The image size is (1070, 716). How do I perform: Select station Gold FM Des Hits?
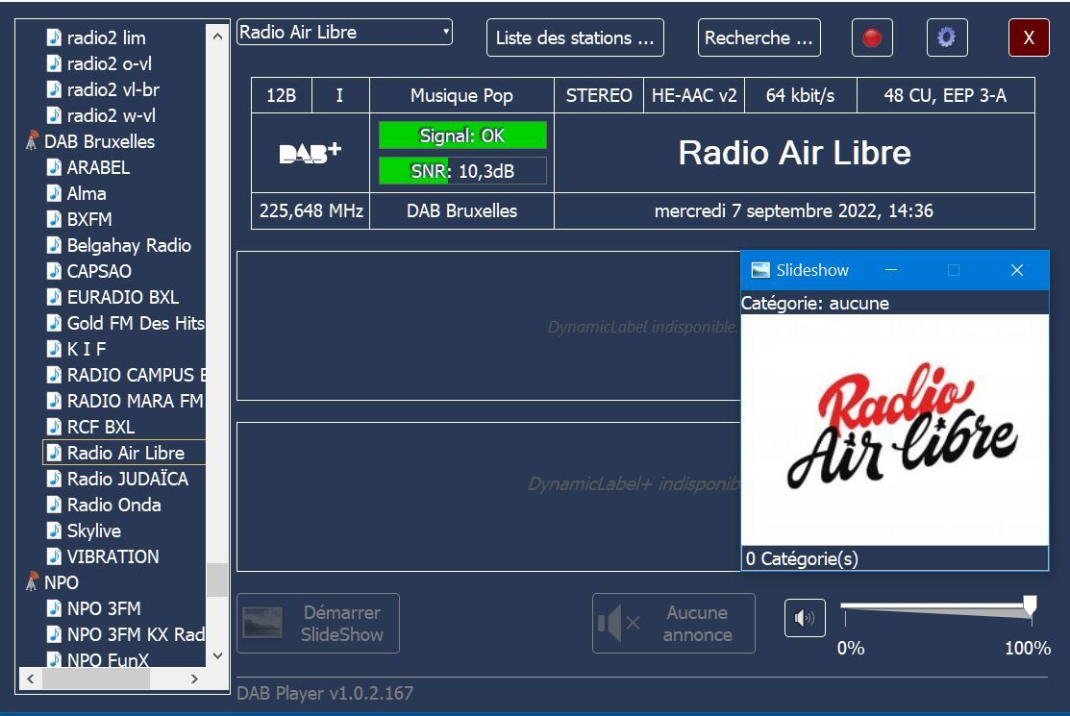click(136, 323)
